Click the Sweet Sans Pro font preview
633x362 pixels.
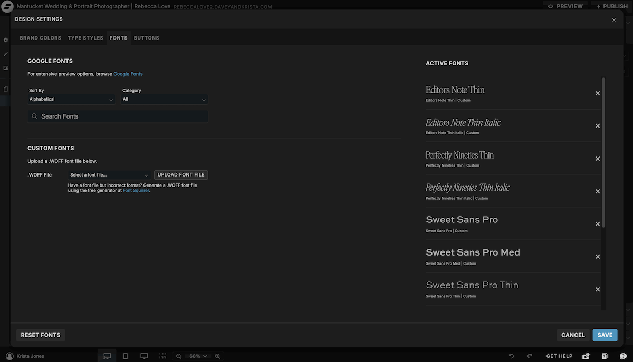coord(462,220)
